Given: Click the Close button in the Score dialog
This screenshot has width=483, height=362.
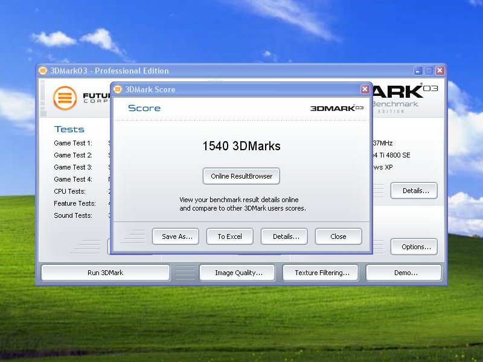Looking at the screenshot, I should [x=339, y=237].
